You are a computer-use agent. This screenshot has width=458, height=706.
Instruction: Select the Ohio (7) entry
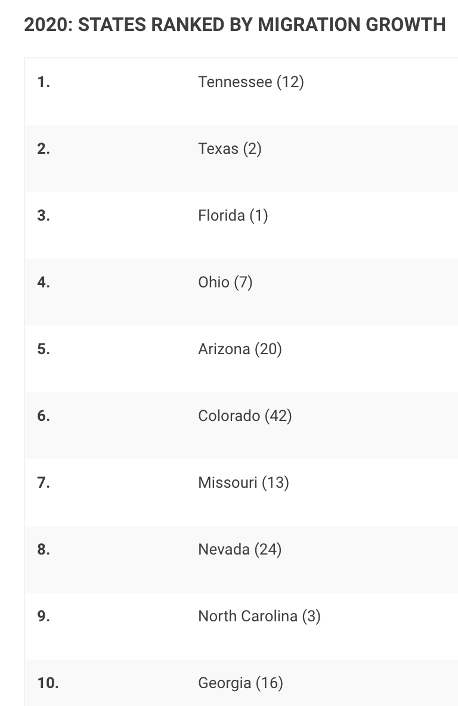click(225, 282)
